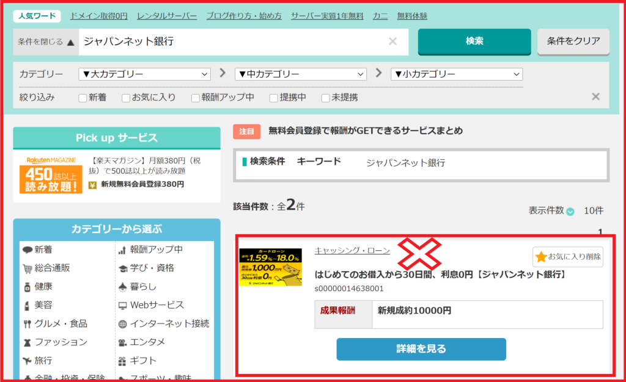Click the Rakuten MAGAZINE banner thumbnail
Viewport: 626px width, 382px height.
pos(51,175)
